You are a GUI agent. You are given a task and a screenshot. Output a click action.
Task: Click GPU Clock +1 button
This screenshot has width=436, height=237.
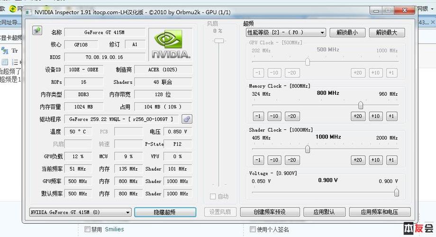391,73
